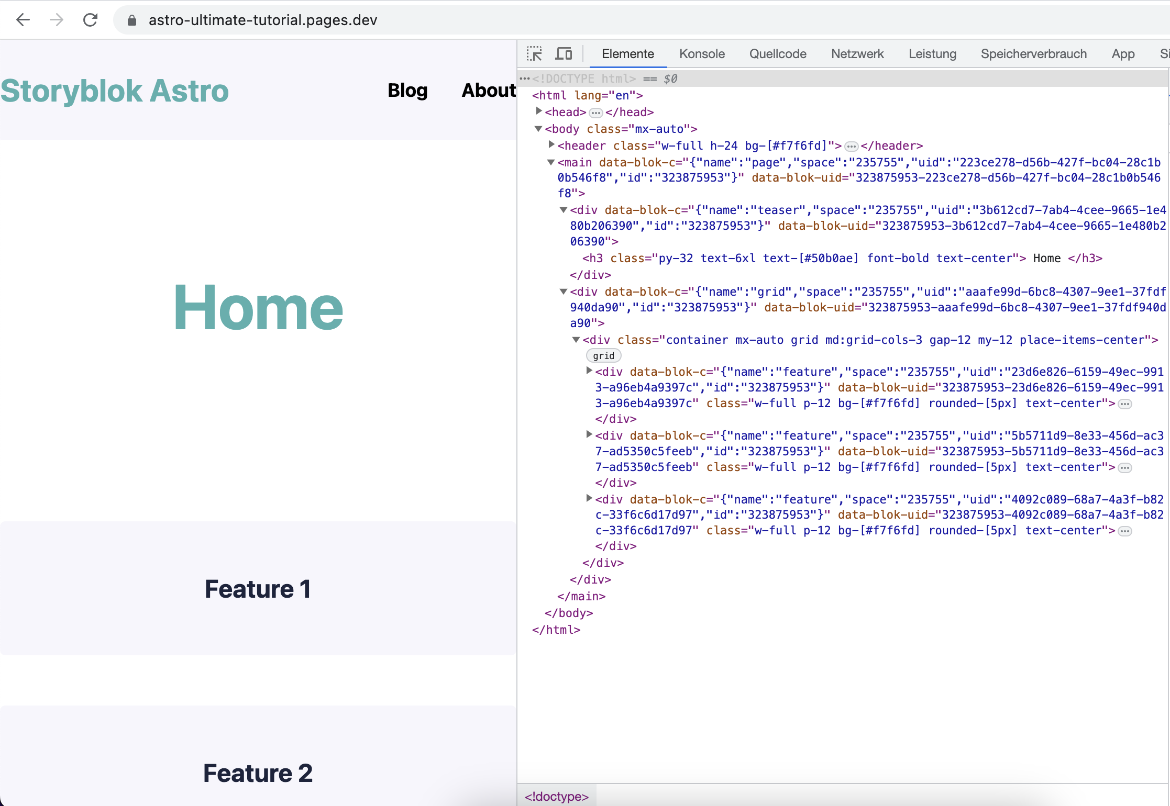Toggle the device emulation toolbar
Screen dimensions: 1170x806
[x=564, y=53]
